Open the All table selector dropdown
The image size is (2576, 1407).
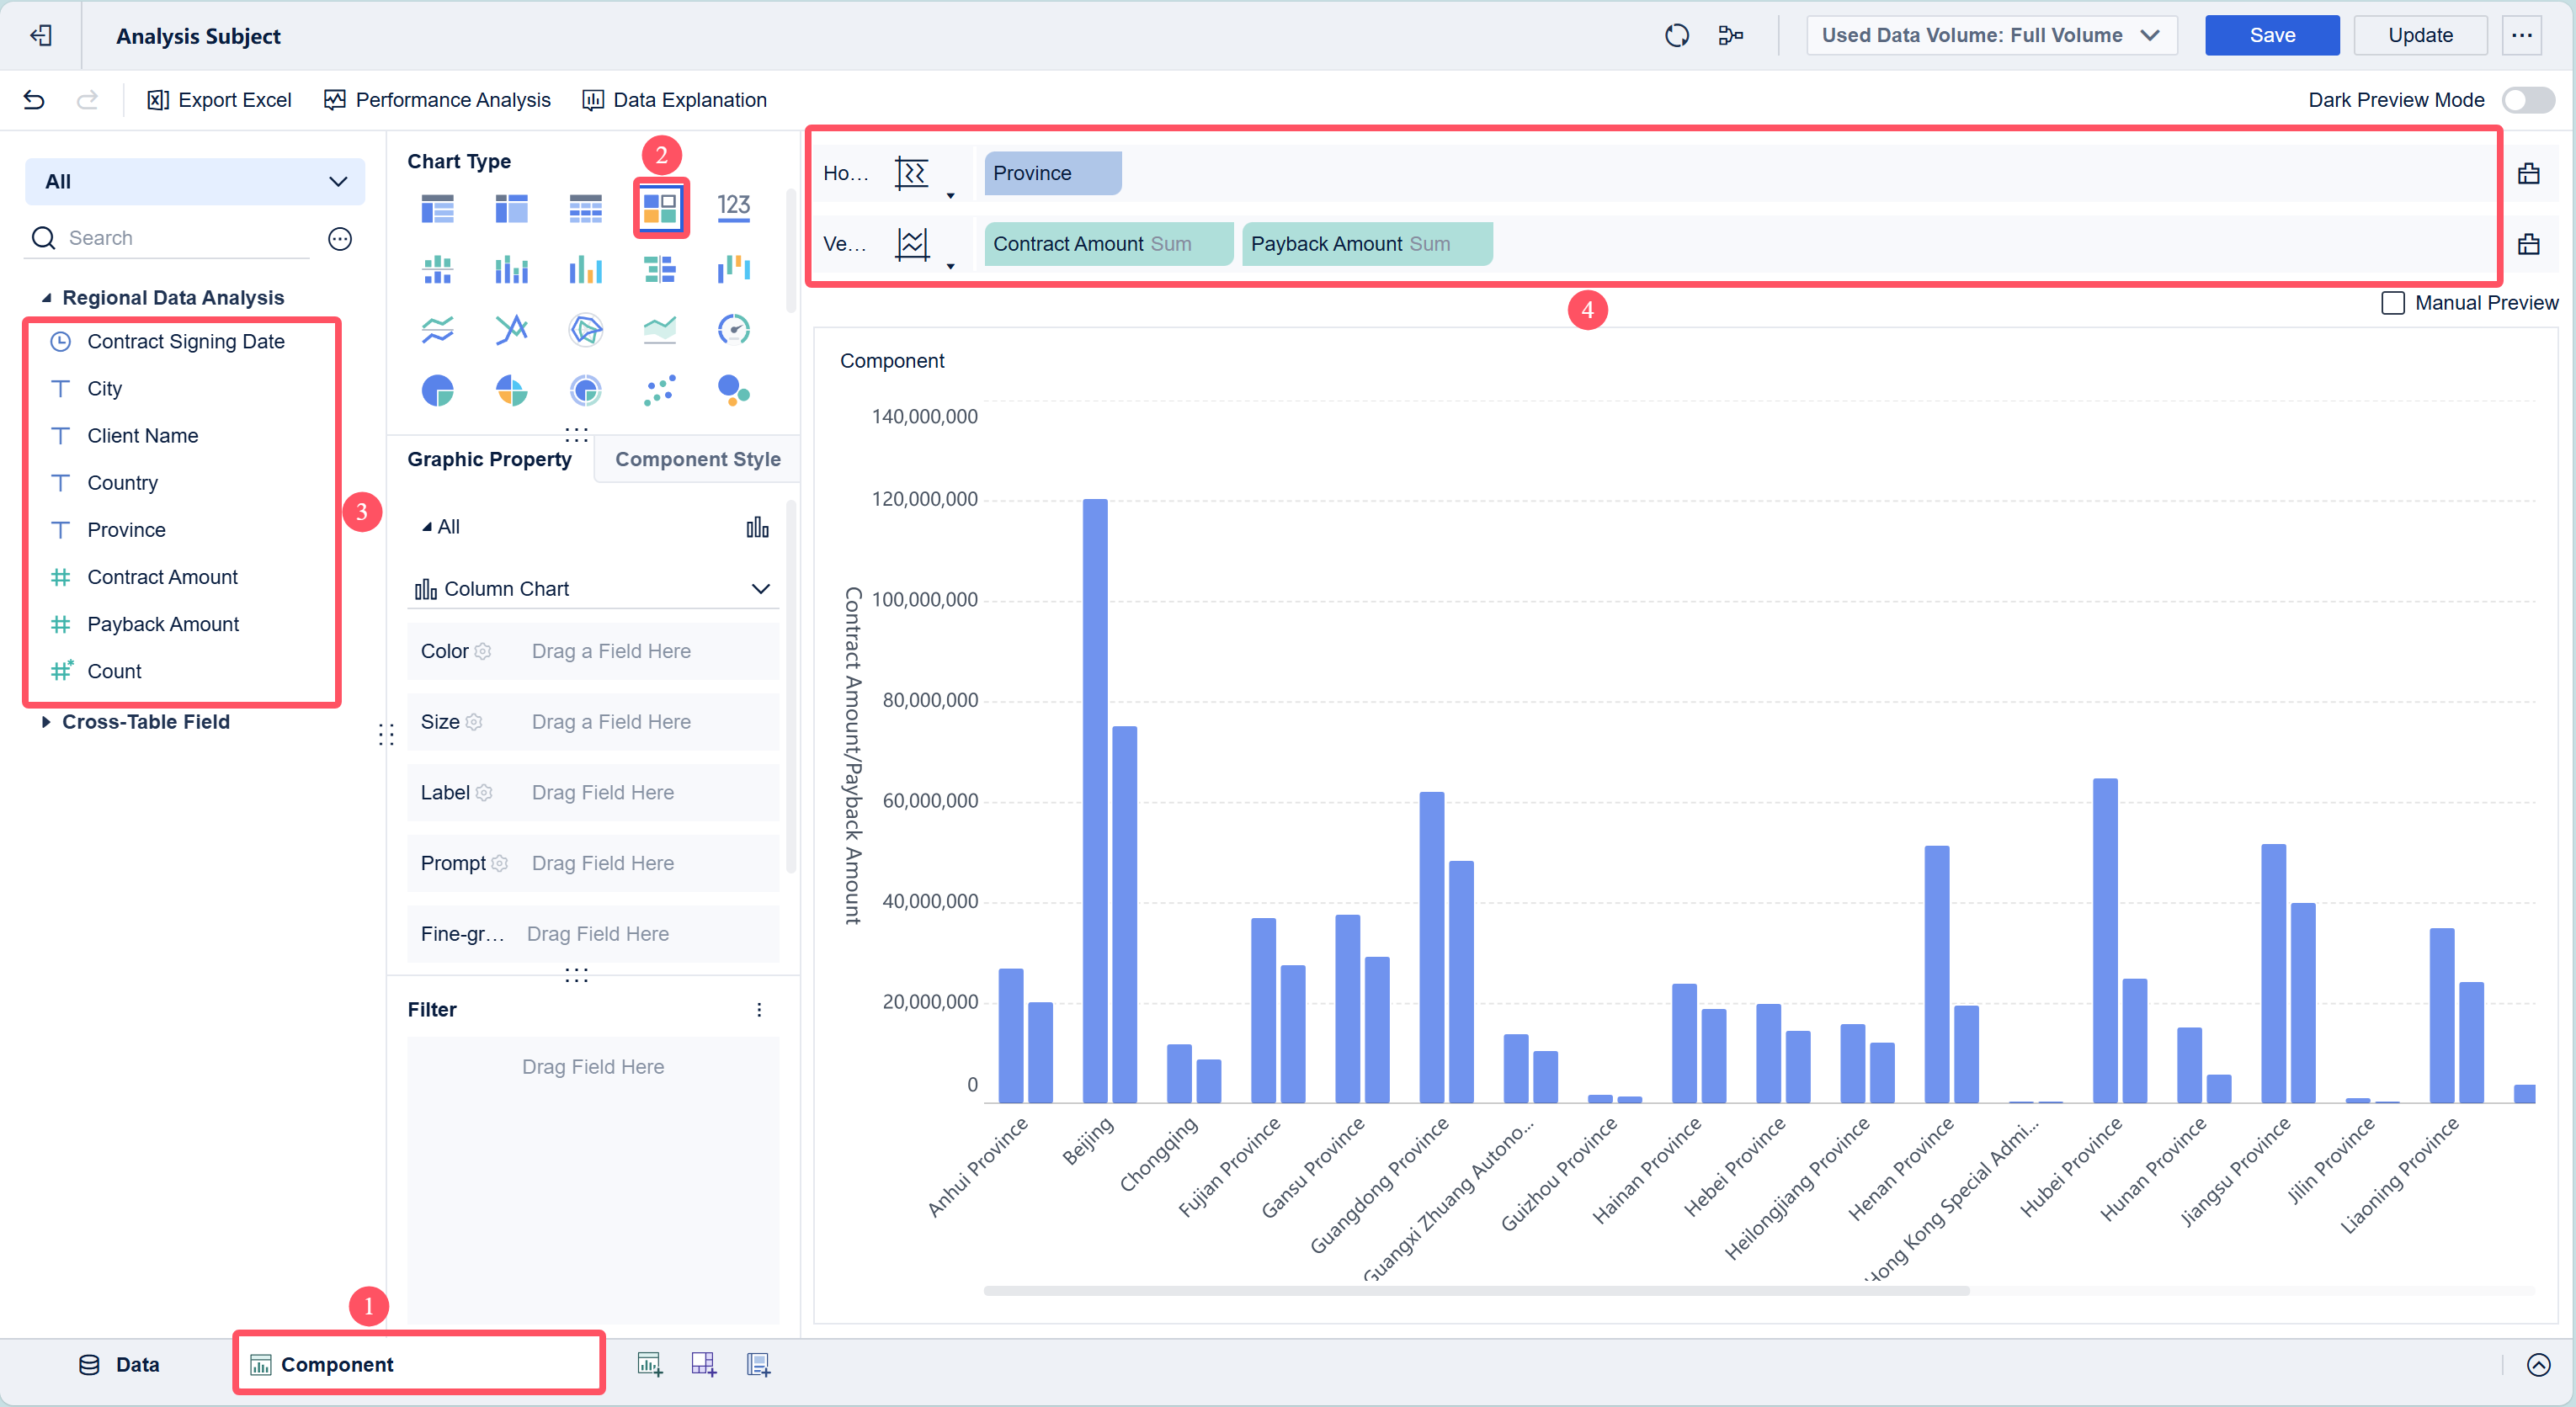(x=195, y=182)
